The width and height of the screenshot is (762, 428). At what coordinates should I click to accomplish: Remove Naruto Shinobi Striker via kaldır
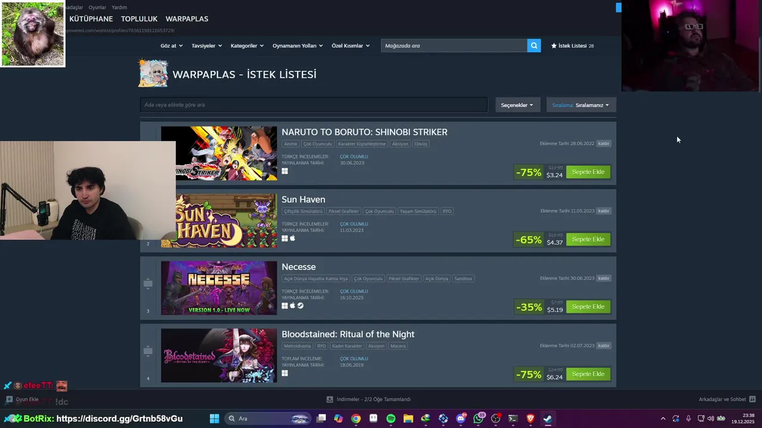(x=604, y=143)
